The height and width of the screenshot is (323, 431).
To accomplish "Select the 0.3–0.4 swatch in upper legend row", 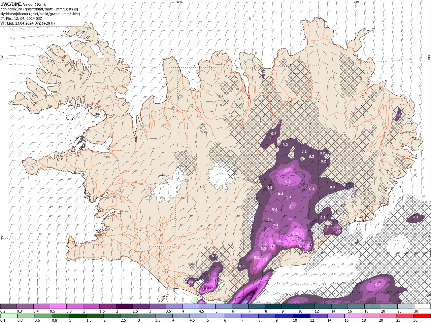I will click(25, 307).
